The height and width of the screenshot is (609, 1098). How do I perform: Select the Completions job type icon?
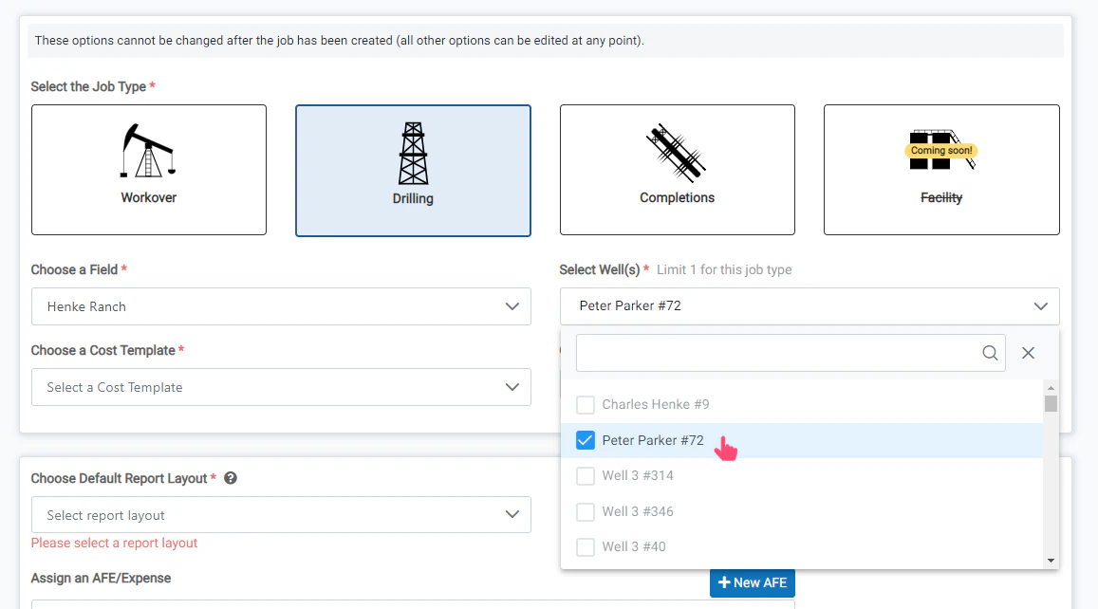click(677, 152)
